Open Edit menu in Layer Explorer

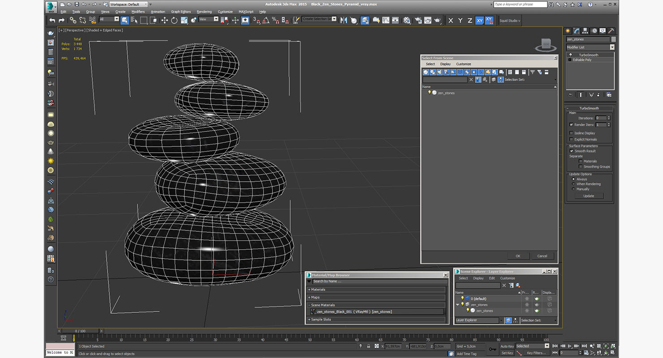(492, 278)
